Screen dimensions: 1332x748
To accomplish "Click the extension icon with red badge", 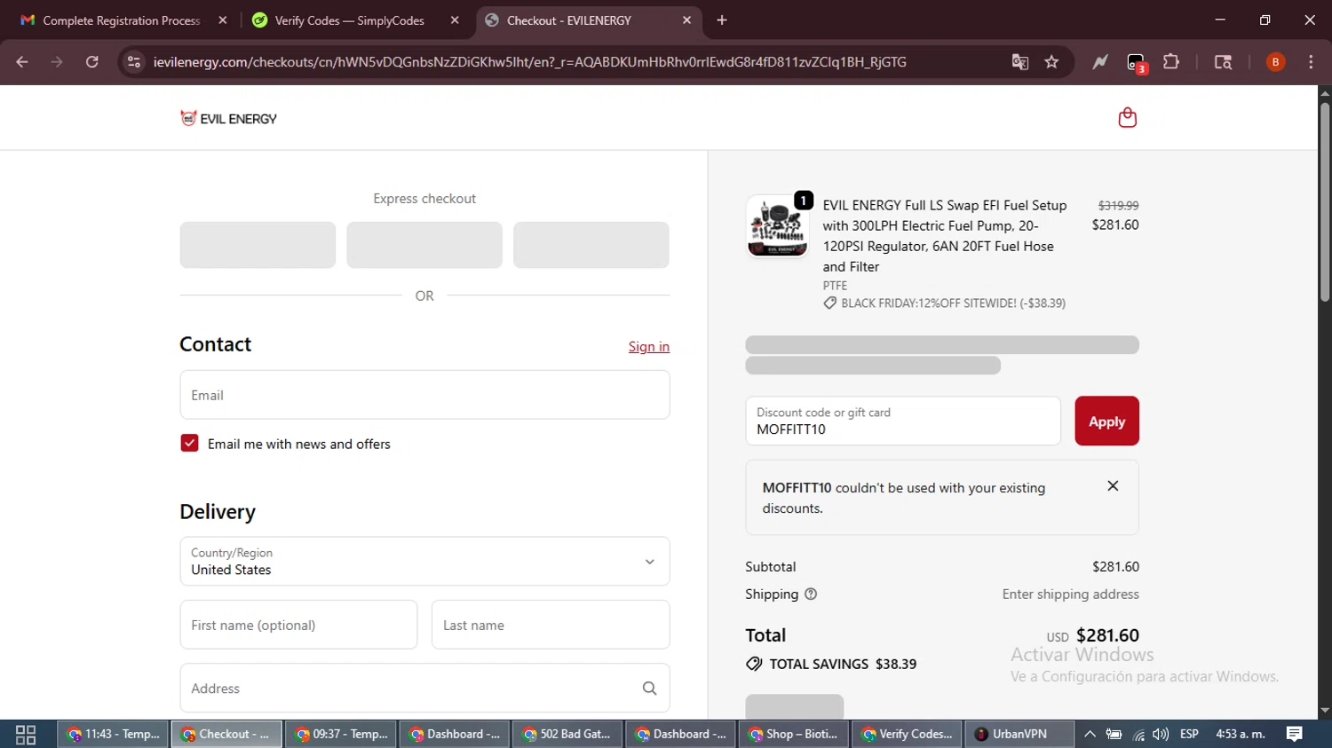I will (1137, 63).
